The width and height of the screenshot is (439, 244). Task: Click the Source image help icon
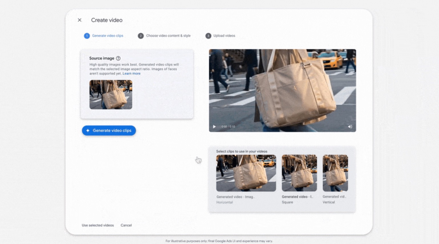(118, 58)
